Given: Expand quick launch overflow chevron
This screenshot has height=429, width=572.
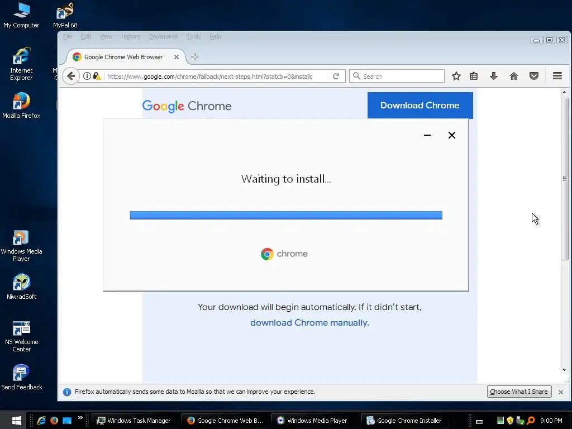Looking at the screenshot, I should [80, 418].
